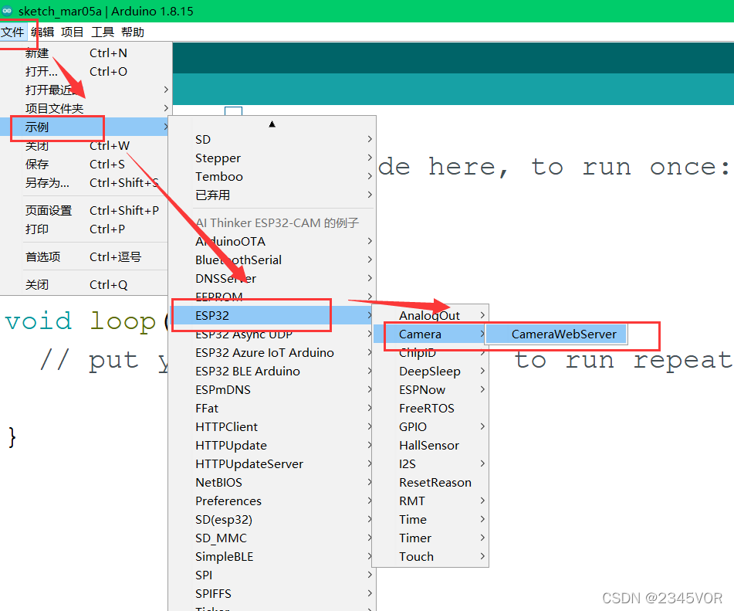Click the Arduino app icon in title bar

click(x=7, y=11)
